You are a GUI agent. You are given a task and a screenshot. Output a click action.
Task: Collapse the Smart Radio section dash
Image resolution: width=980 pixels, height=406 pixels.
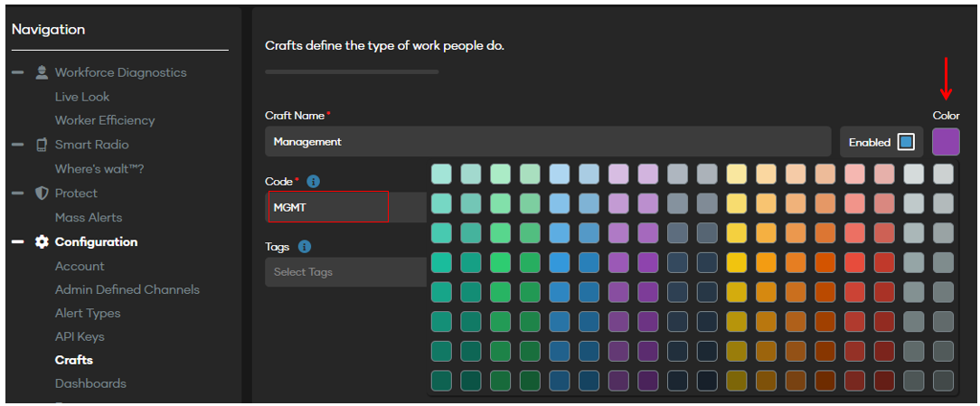pyautogui.click(x=17, y=145)
